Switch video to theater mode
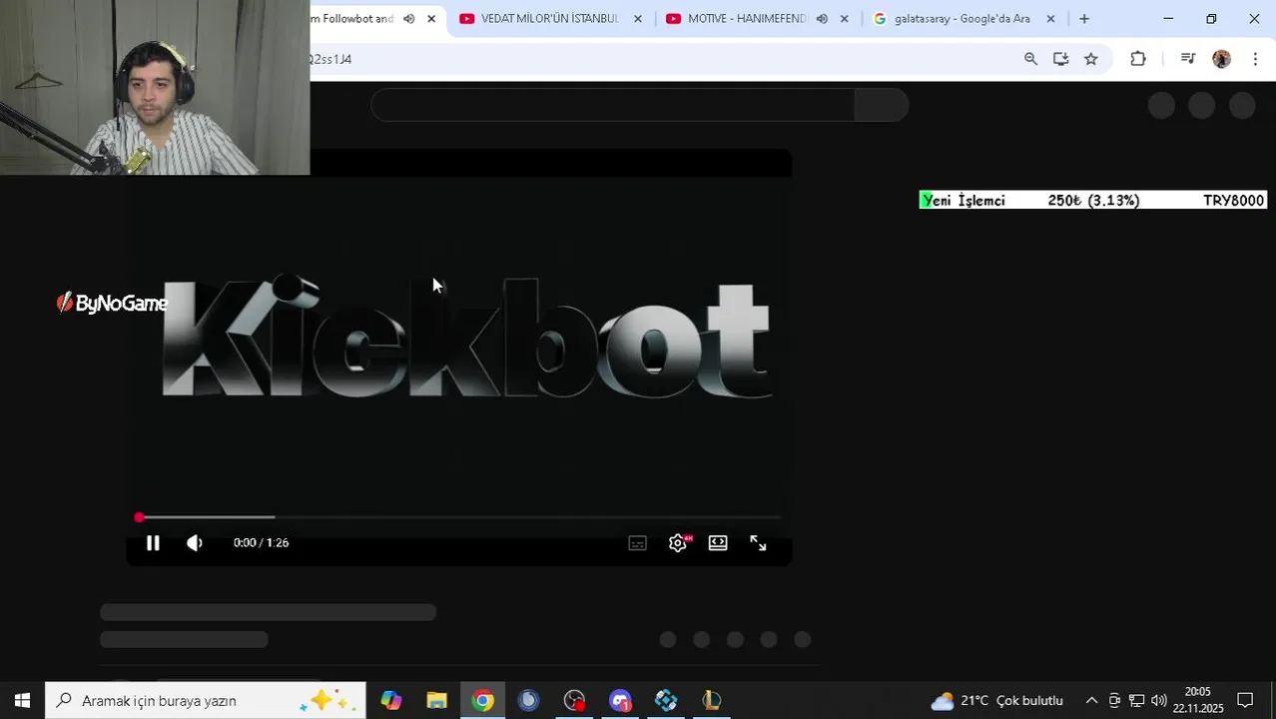Viewport: 1276px width, 719px height. (x=718, y=543)
